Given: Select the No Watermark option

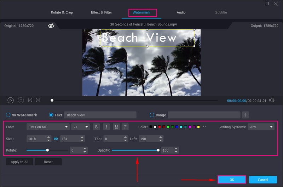Looking at the screenshot, I should pyautogui.click(x=8, y=115).
